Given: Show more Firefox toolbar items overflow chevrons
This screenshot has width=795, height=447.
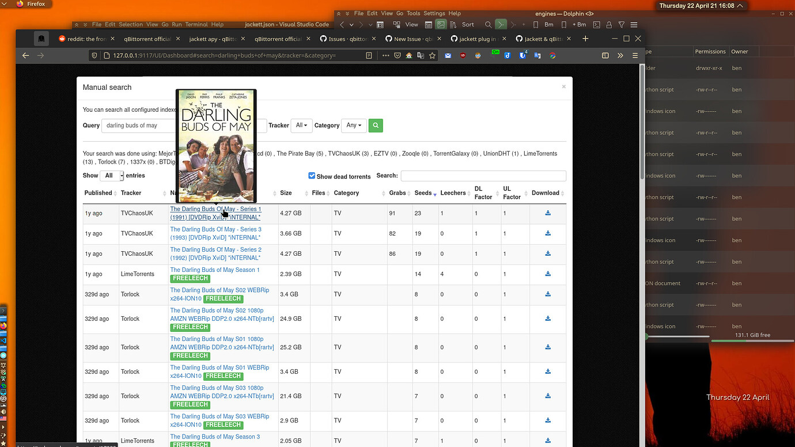Looking at the screenshot, I should coord(620,55).
